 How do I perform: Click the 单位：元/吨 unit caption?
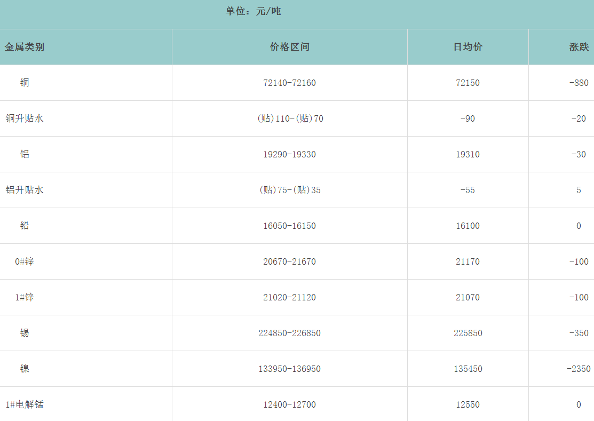click(253, 11)
